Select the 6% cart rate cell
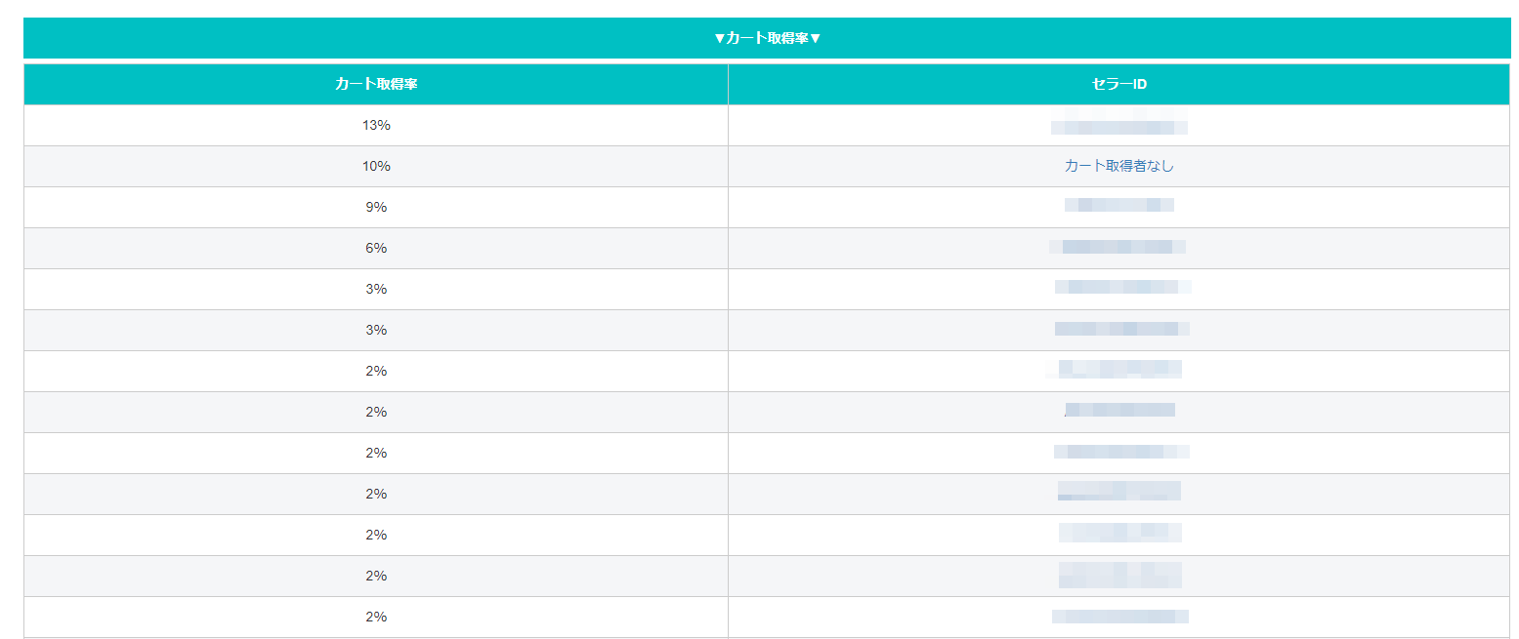 click(376, 248)
